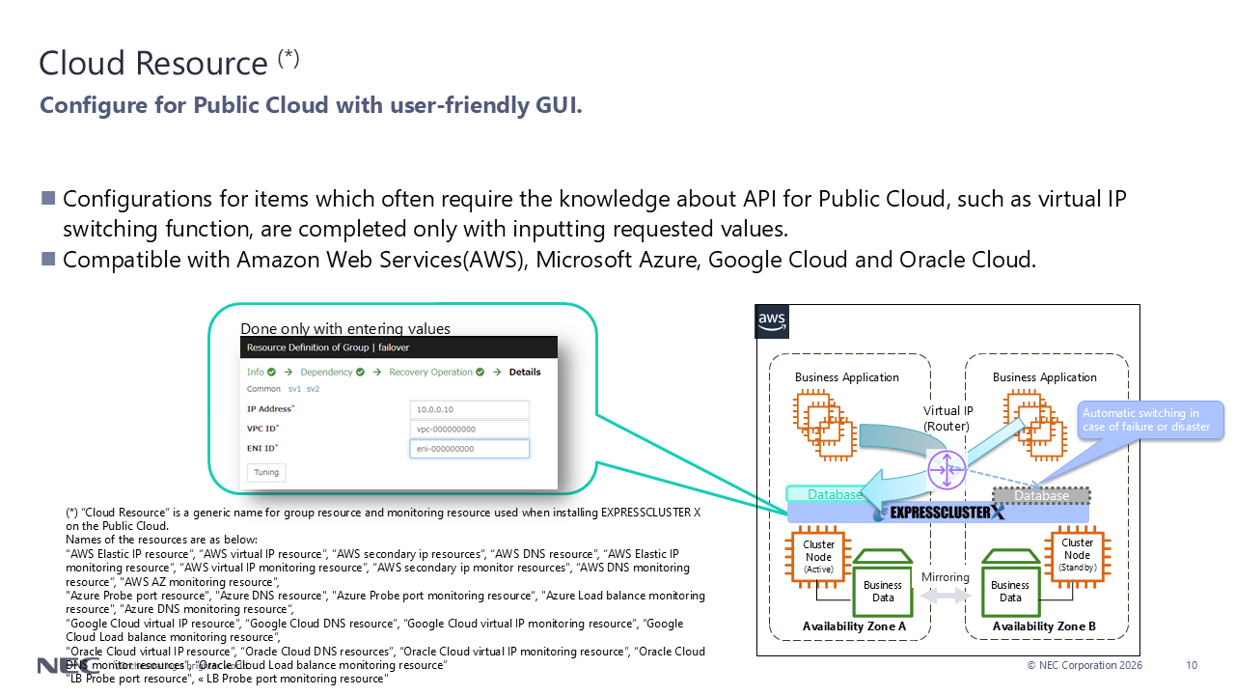Screen dimensions: 1235x695
Task: Click Business Data storage in Availability Zone B
Action: 1010,585
